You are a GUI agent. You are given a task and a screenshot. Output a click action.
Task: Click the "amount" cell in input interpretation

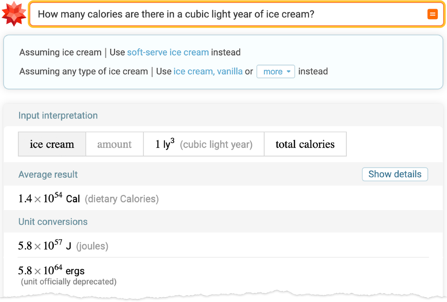pos(114,144)
